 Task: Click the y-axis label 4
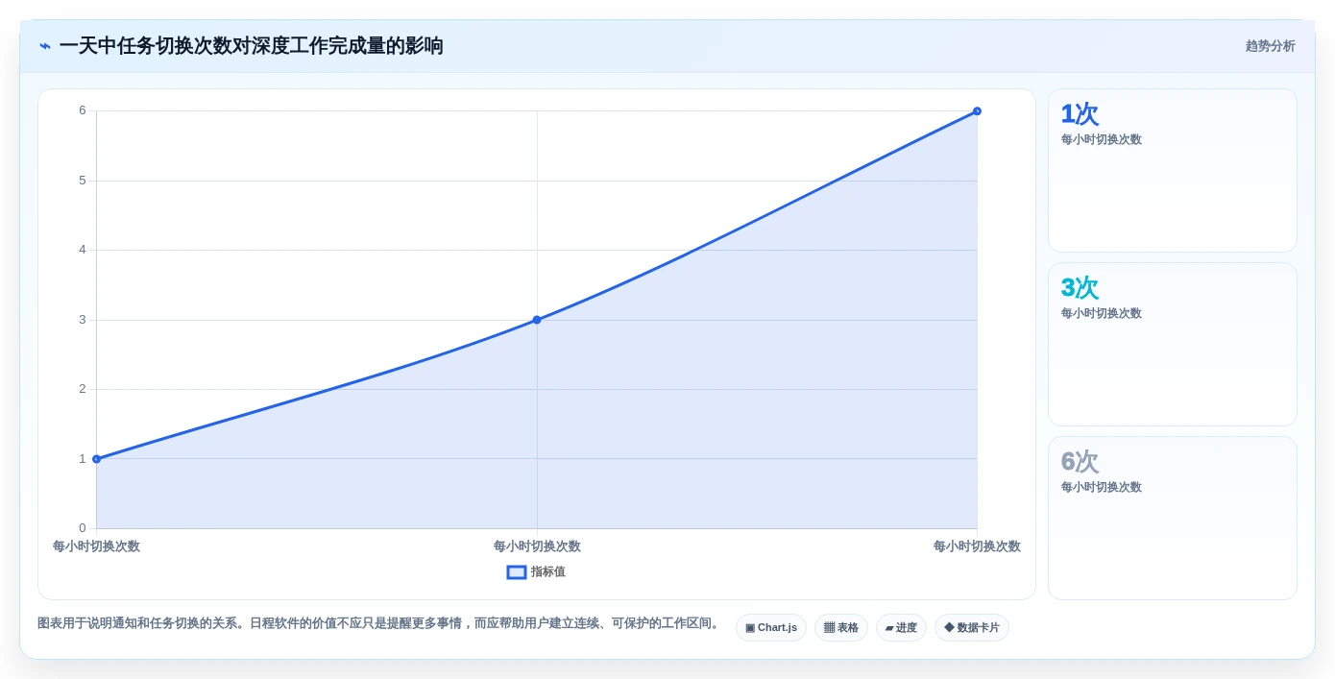83,250
